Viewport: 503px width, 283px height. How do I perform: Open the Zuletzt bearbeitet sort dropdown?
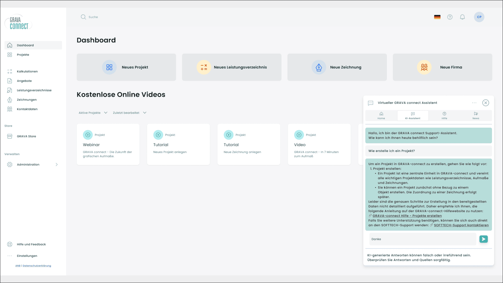pyautogui.click(x=129, y=112)
